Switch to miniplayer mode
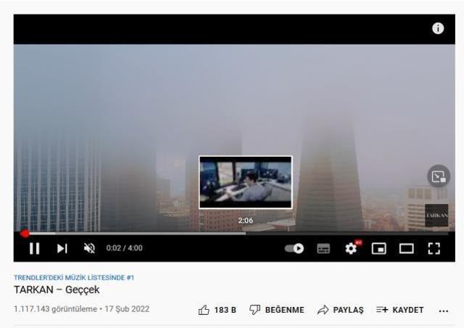Image resolution: width=464 pixels, height=328 pixels. [x=378, y=248]
